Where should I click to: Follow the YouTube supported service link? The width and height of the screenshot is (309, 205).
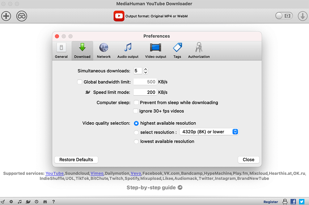(55, 173)
